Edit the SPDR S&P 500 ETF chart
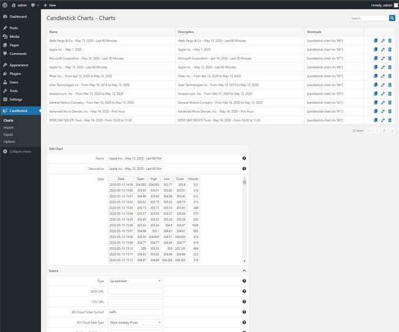Image resolution: width=399 pixels, height=332 pixels. [x=383, y=120]
